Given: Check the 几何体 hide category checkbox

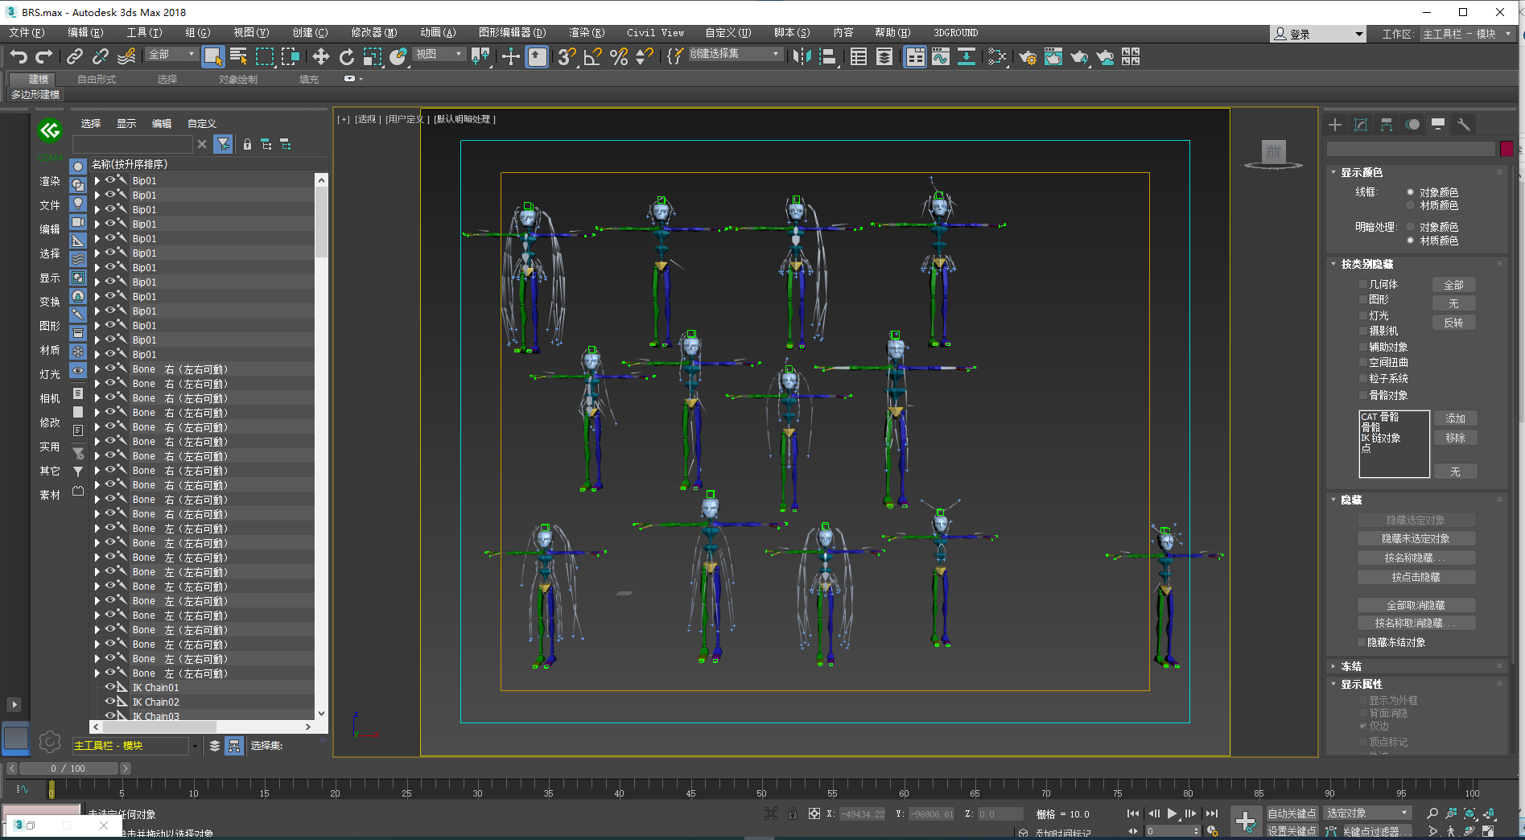Looking at the screenshot, I should (1363, 284).
